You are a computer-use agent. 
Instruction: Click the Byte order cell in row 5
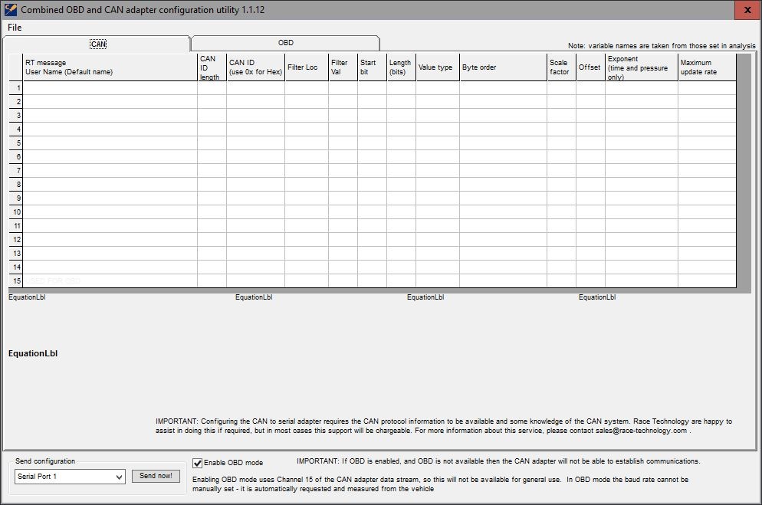click(x=503, y=143)
